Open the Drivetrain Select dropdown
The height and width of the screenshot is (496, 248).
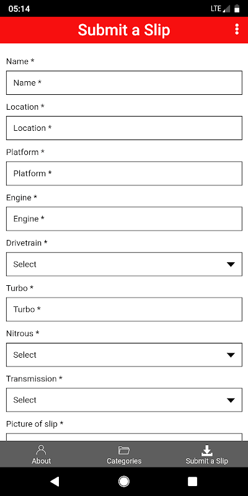[124, 264]
